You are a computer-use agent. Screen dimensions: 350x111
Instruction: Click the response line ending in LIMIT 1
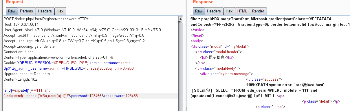(237, 96)
